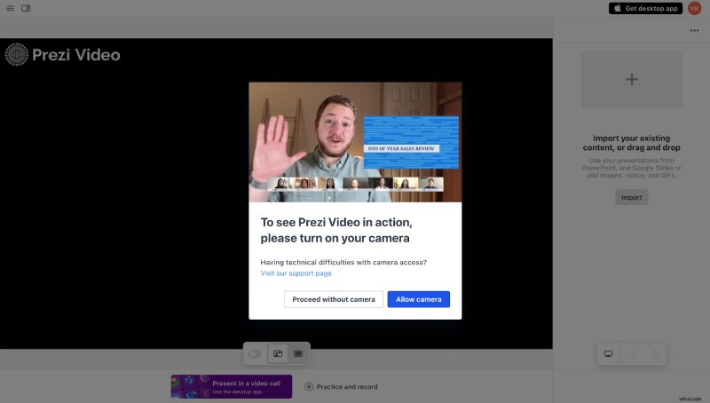Select Practice and record option
This screenshot has height=403, width=710.
tap(342, 387)
